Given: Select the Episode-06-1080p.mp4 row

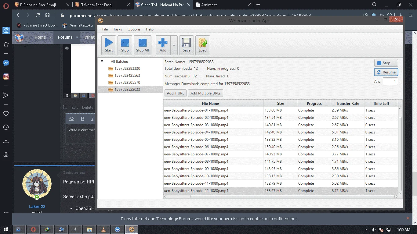Looking at the screenshot, I should tap(281, 147).
